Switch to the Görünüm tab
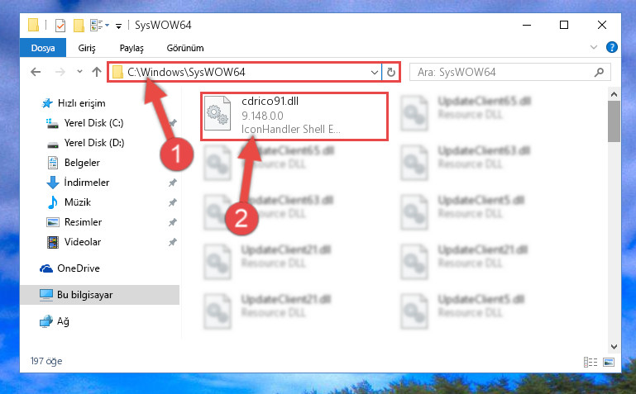The height and width of the screenshot is (394, 636). (x=185, y=48)
